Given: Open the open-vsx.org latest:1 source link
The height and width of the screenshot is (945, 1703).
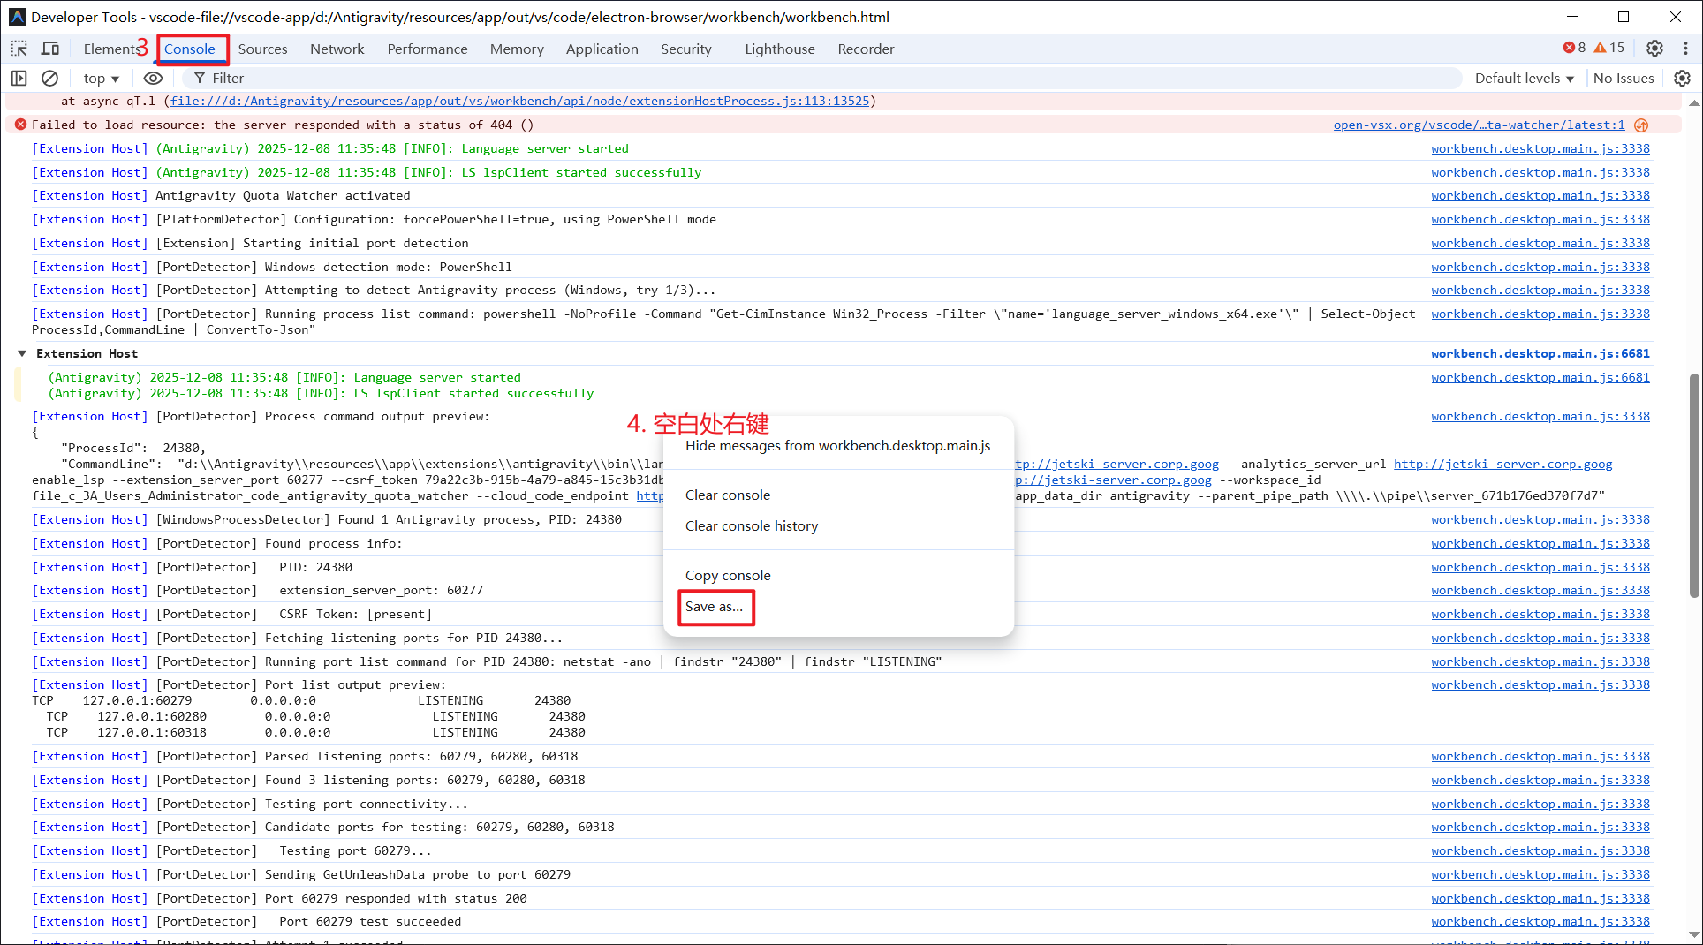Looking at the screenshot, I should point(1479,125).
